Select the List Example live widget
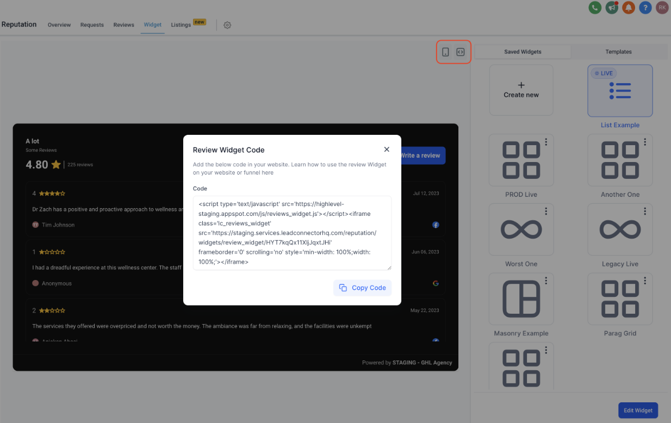This screenshot has height=423, width=671. tap(620, 91)
